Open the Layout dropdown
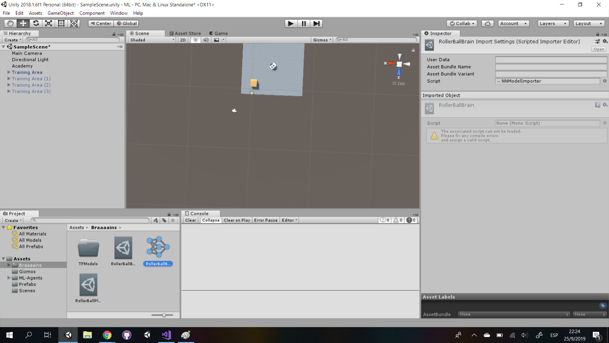This screenshot has width=609, height=343. pyautogui.click(x=589, y=23)
